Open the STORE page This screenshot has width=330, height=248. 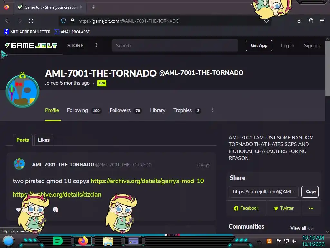(75, 45)
